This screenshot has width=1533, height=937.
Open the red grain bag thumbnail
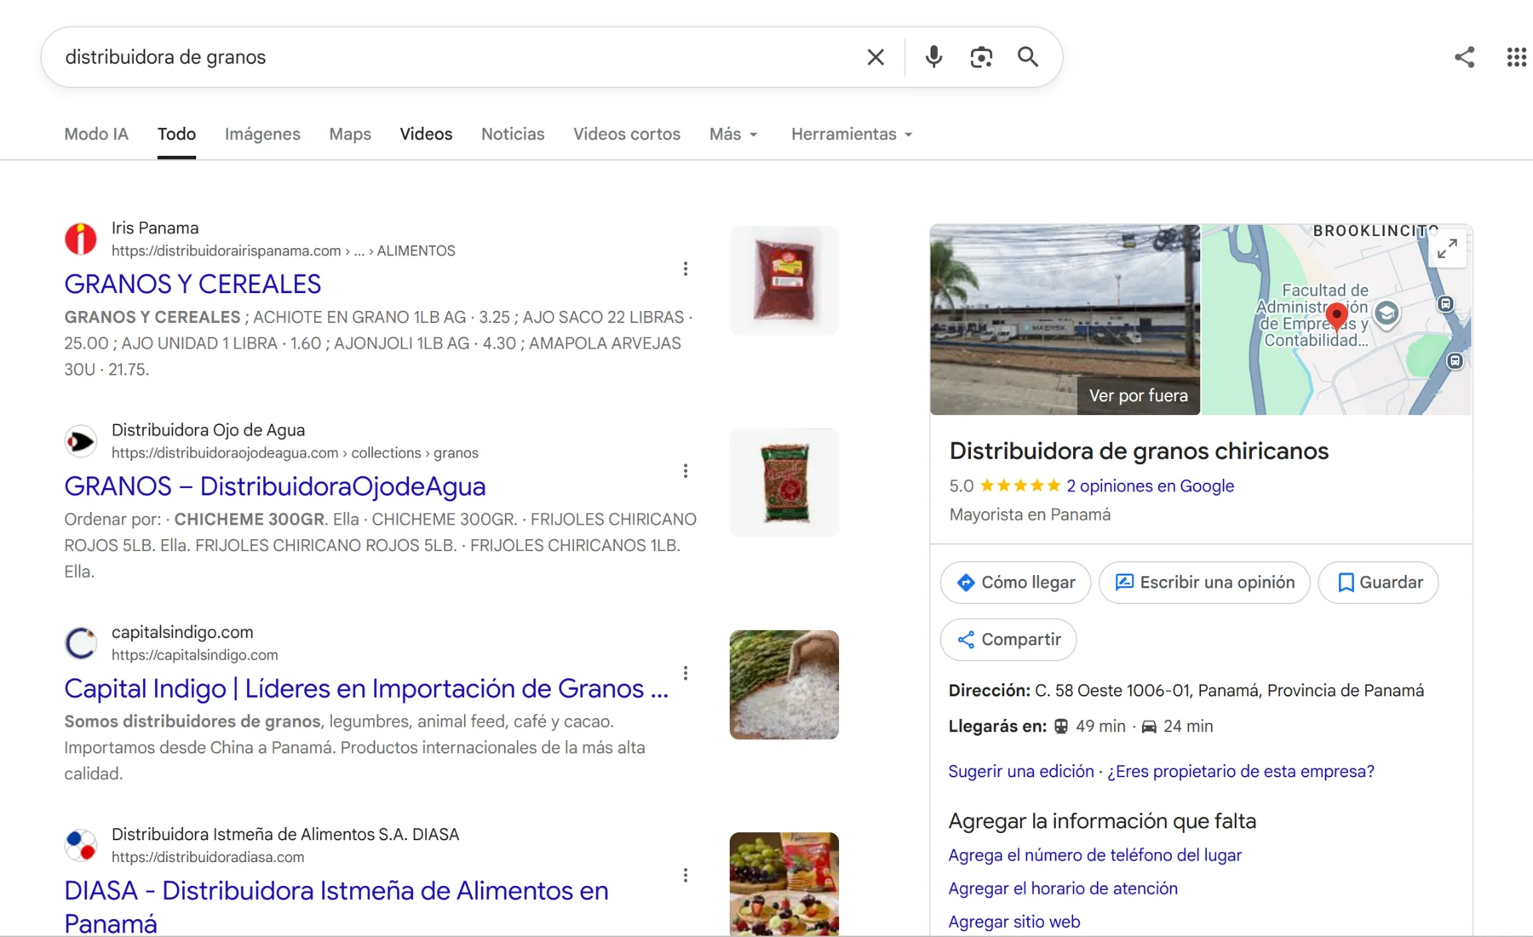coord(784,280)
